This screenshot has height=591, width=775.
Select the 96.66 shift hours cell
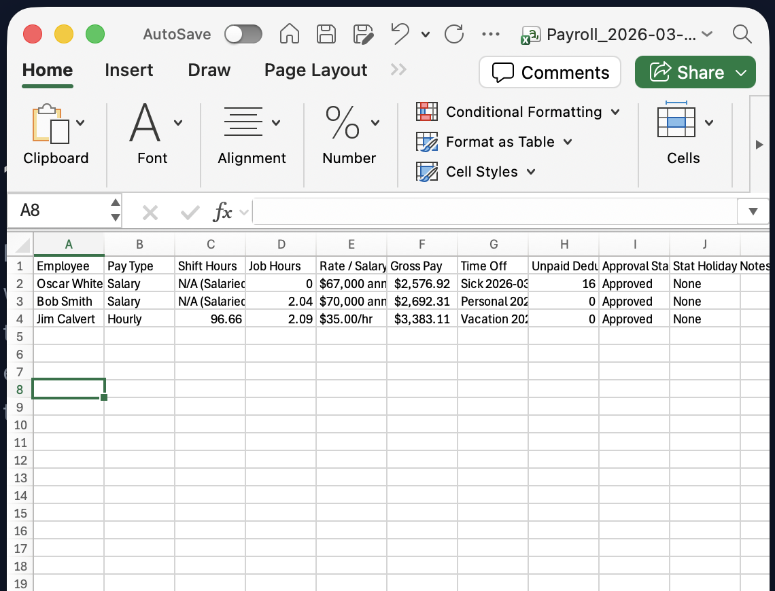[x=210, y=319]
